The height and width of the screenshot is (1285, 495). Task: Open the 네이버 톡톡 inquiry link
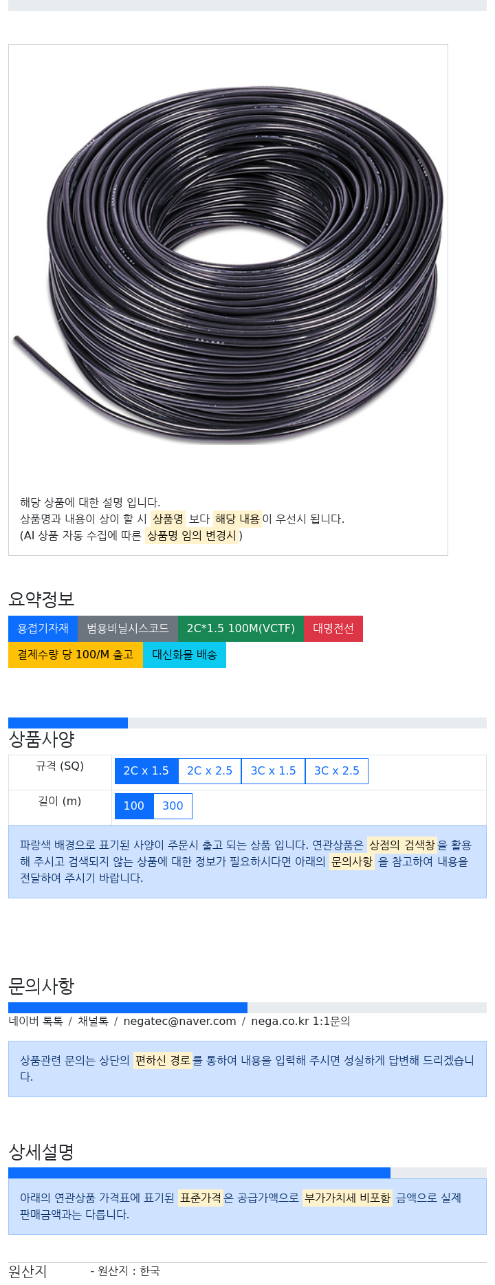click(36, 1021)
